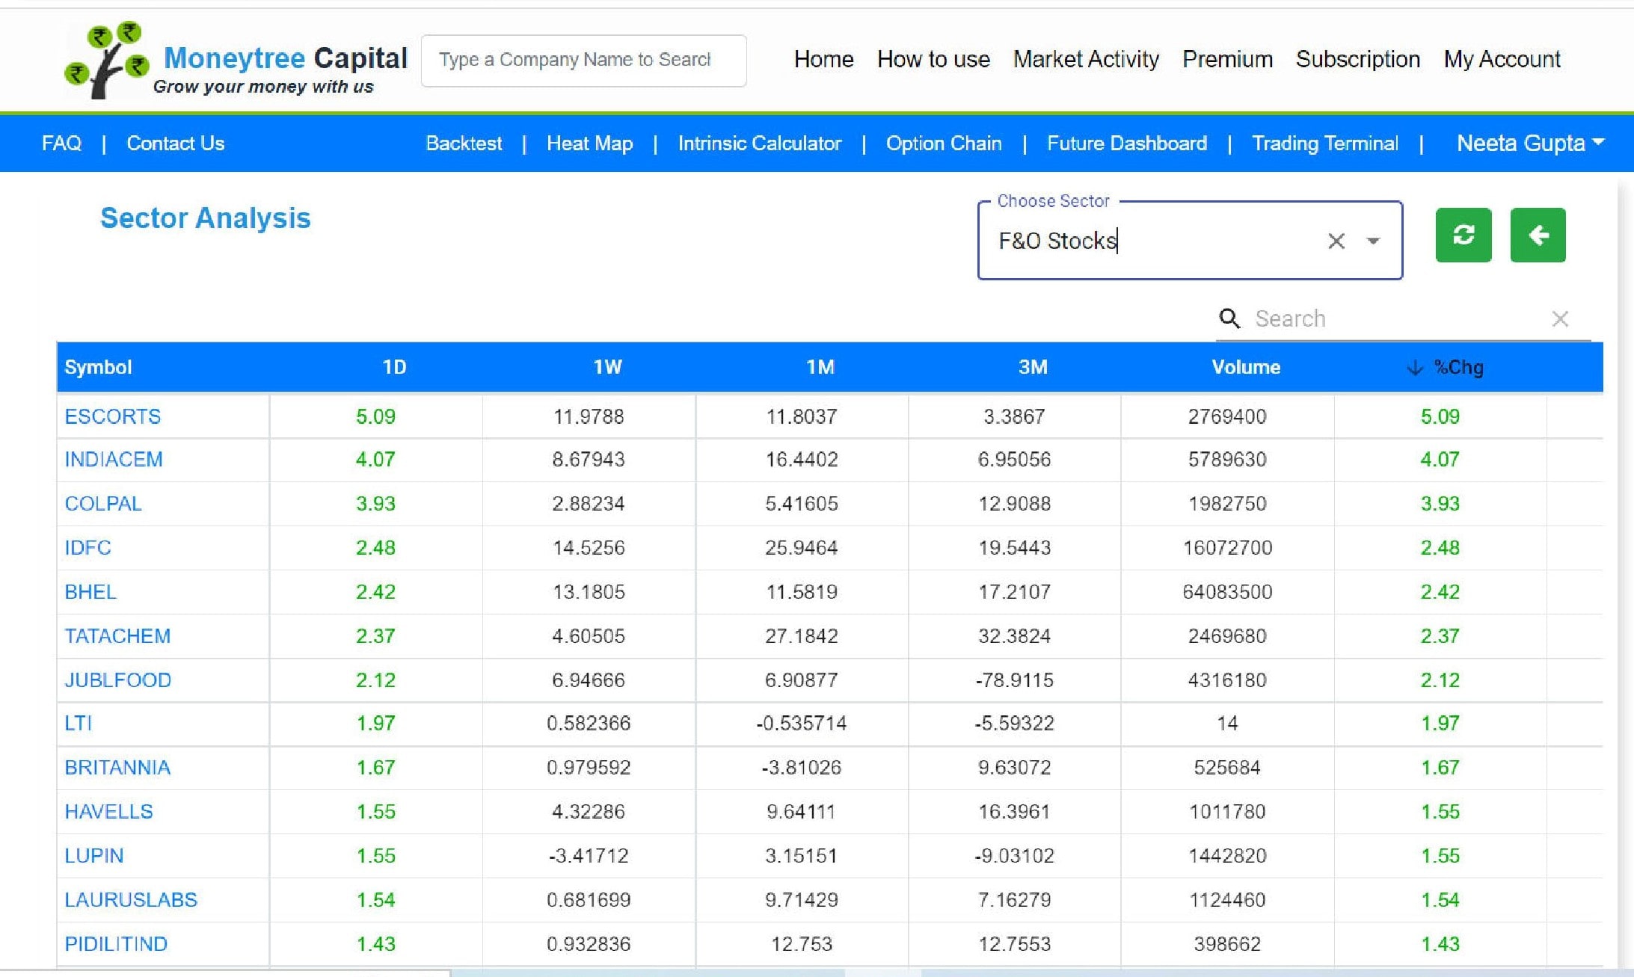Open the Contact Us link

click(175, 143)
